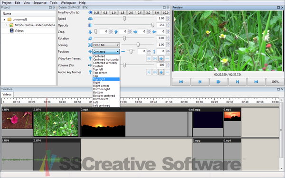Set fixed length to 0.25 seconds
The width and height of the screenshot is (285, 178).
[97, 12]
